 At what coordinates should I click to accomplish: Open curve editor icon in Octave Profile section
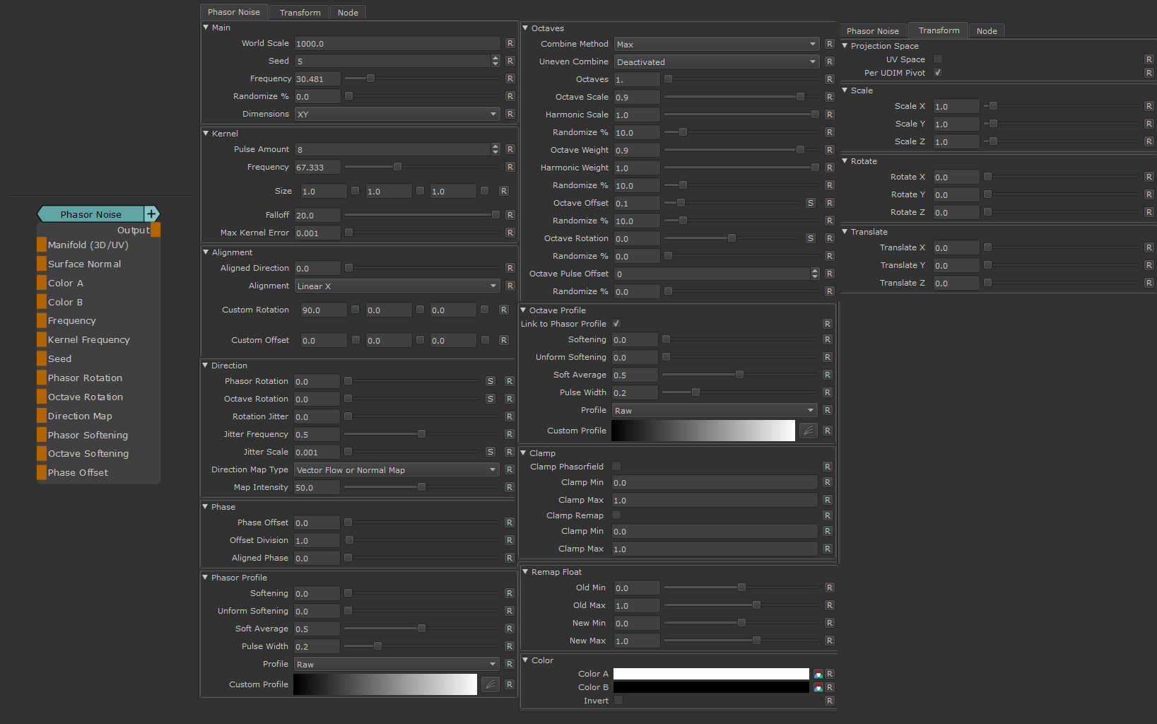808,431
